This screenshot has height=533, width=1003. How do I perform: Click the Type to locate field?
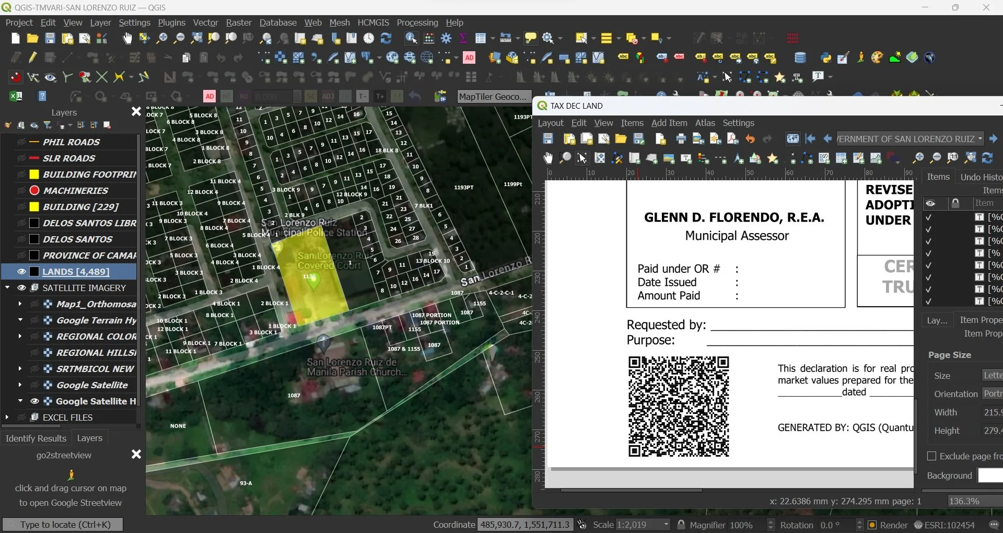point(63,525)
